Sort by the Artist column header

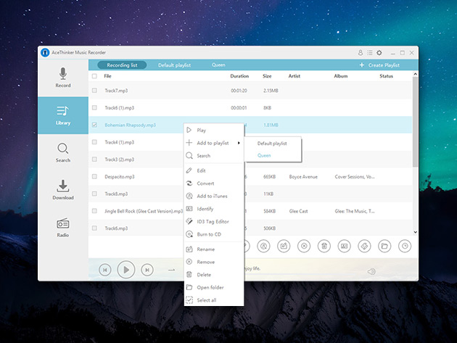click(294, 76)
